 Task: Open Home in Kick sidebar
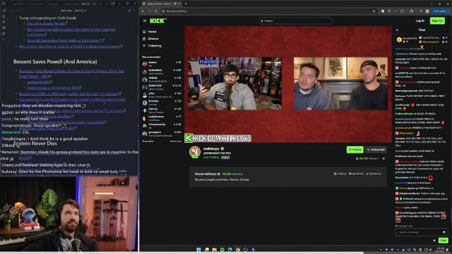coord(149,32)
